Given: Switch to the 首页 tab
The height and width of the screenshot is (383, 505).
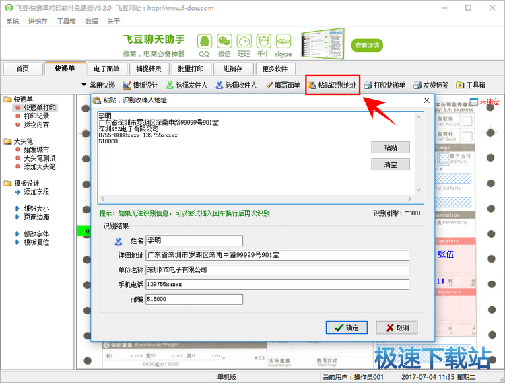Looking at the screenshot, I should click(x=22, y=69).
